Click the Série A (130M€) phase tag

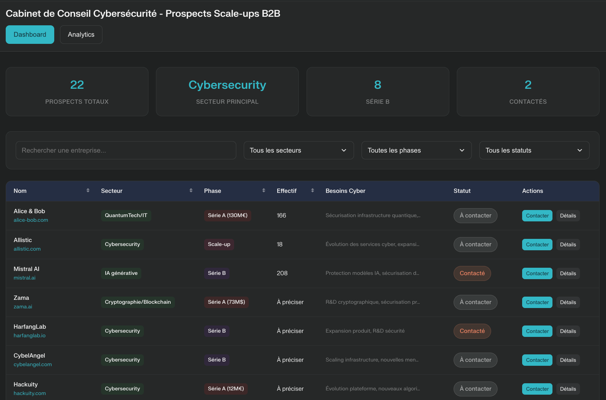[228, 216]
